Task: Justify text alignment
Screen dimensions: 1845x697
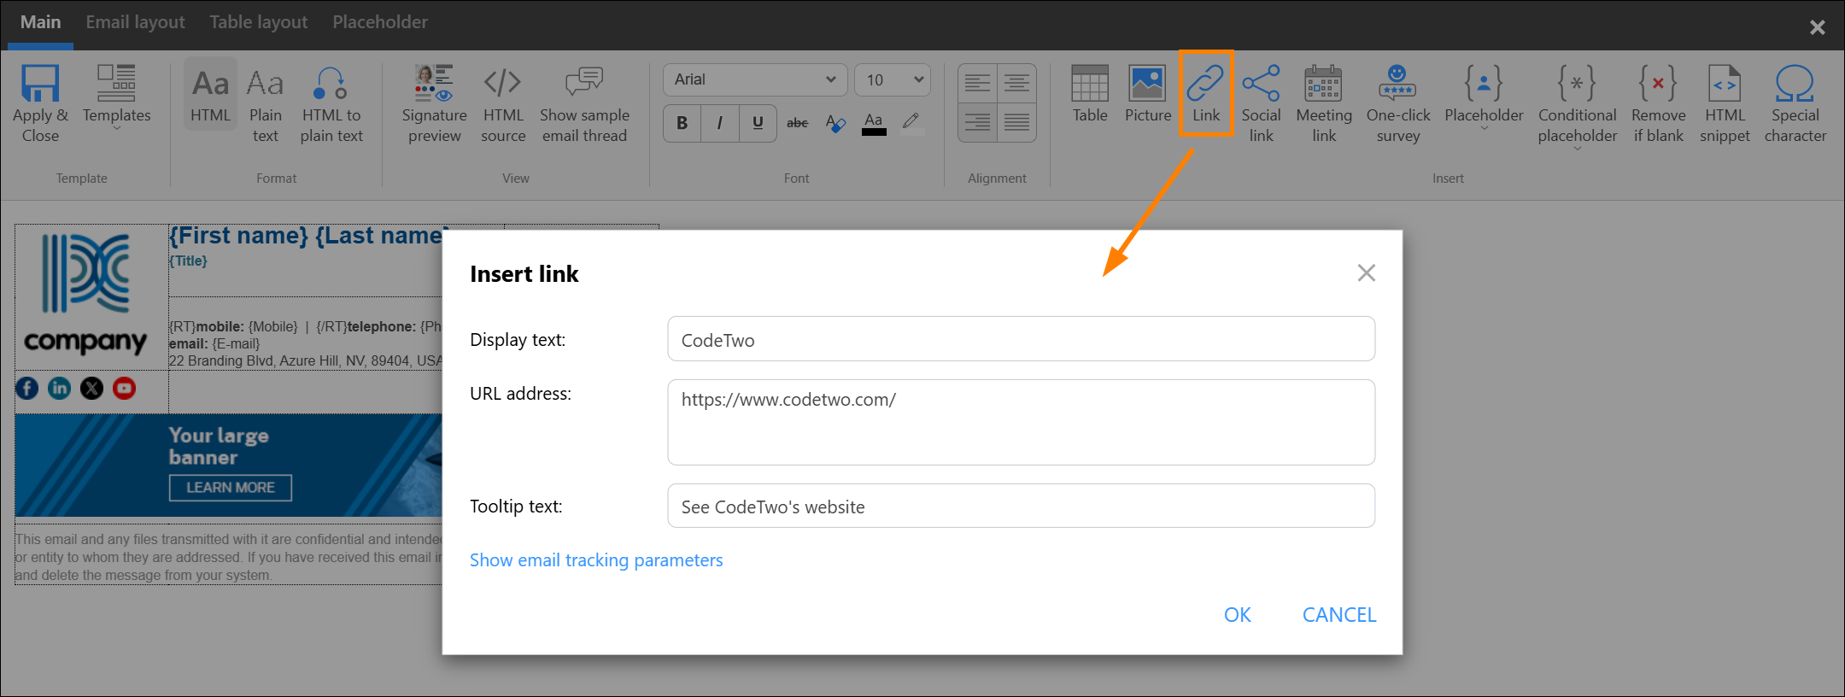Action: (x=1016, y=122)
